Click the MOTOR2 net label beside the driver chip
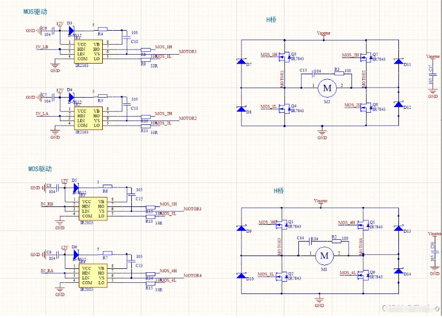Image resolution: width=442 pixels, height=318 pixels. (x=188, y=118)
